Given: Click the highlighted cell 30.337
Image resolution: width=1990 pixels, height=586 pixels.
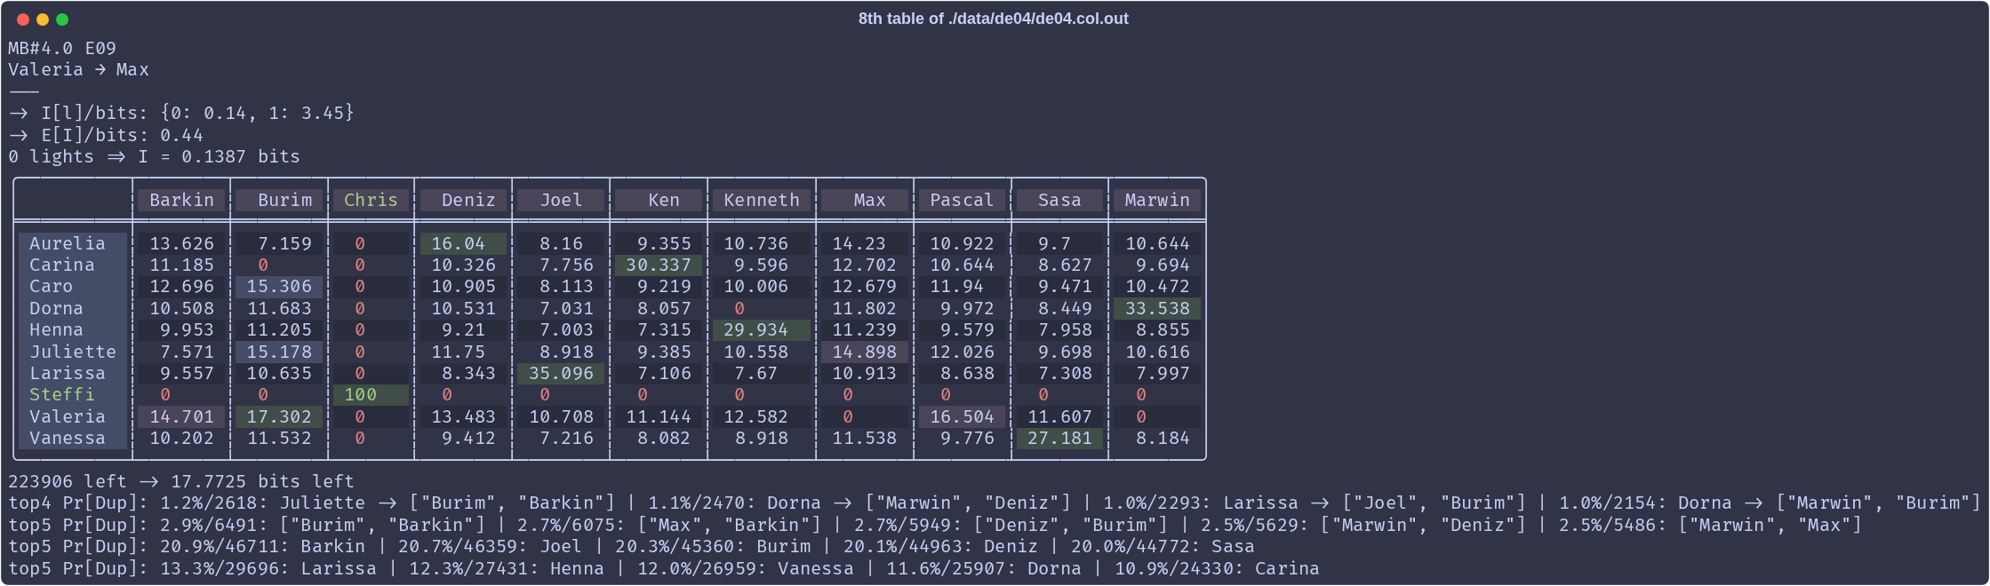Looking at the screenshot, I should coord(659,265).
